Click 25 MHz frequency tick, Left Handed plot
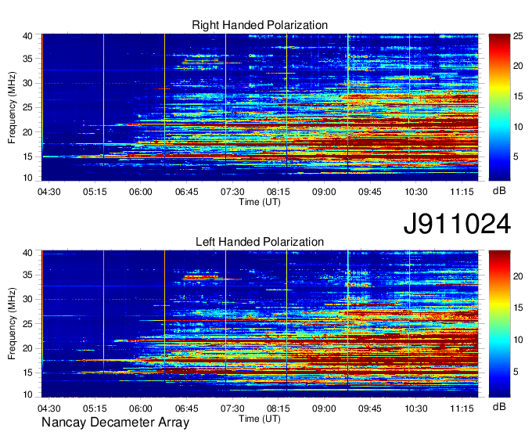This screenshot has width=532, height=432. coord(27,324)
